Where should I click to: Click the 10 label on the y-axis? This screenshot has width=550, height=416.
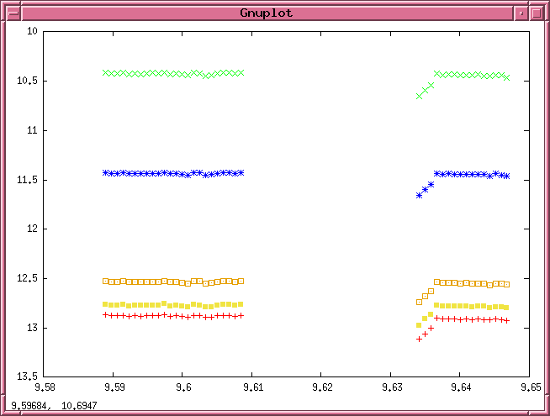click(33, 31)
